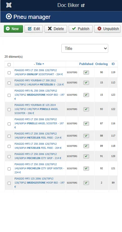Click the Delete toolbar button

pos(56,29)
